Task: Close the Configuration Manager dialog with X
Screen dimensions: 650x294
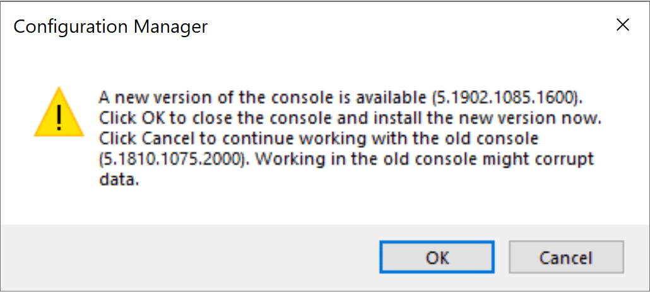Action: 622,25
